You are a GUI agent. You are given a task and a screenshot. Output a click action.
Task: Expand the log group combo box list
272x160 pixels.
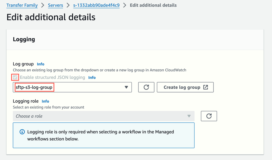tap(72, 87)
